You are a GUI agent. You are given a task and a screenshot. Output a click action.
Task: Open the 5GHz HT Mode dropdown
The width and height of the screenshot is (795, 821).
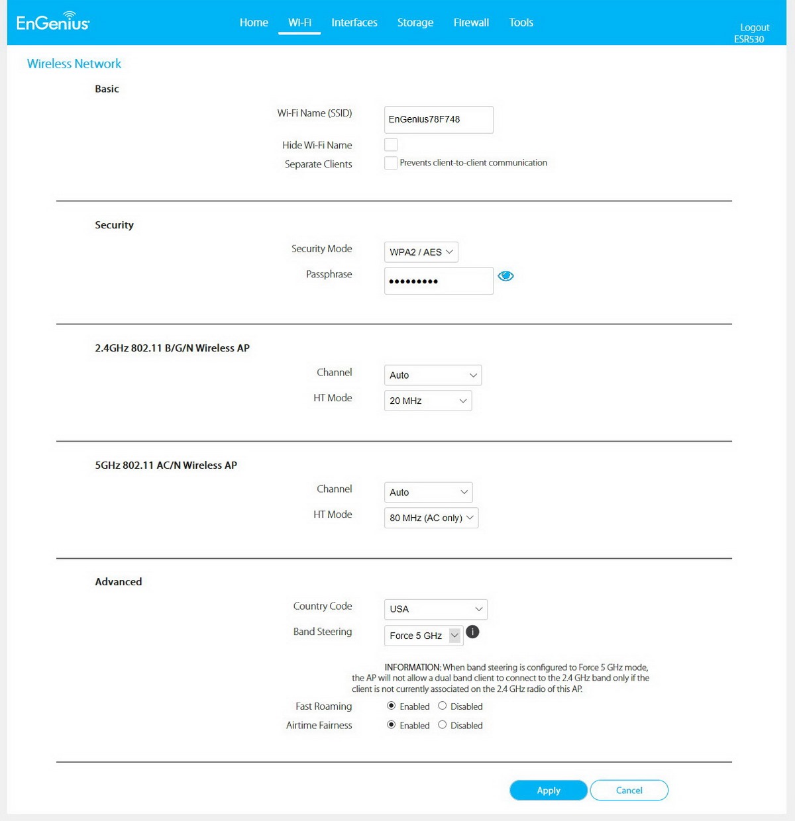[431, 518]
